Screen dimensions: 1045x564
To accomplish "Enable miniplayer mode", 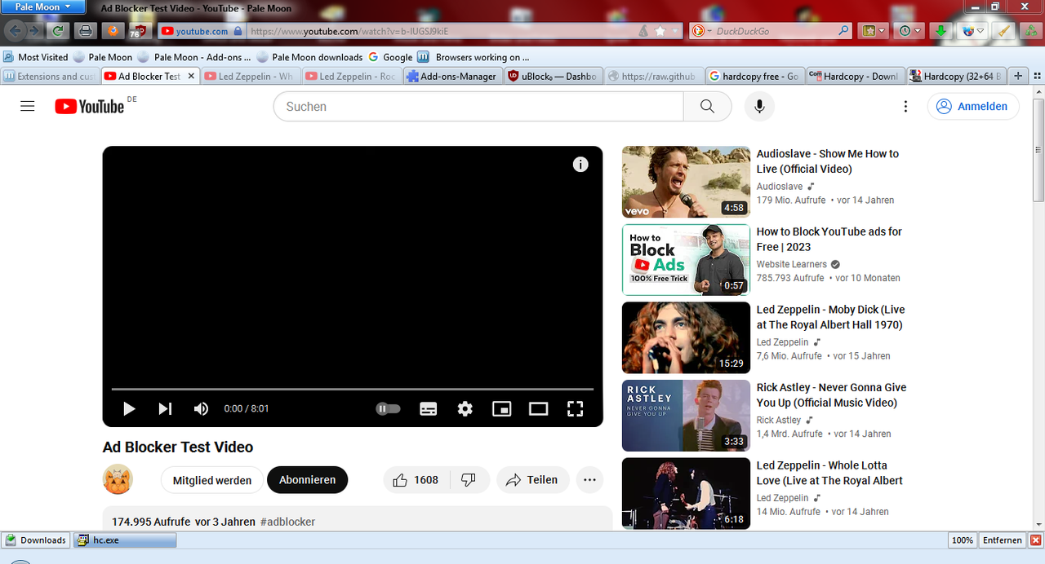I will pyautogui.click(x=502, y=408).
